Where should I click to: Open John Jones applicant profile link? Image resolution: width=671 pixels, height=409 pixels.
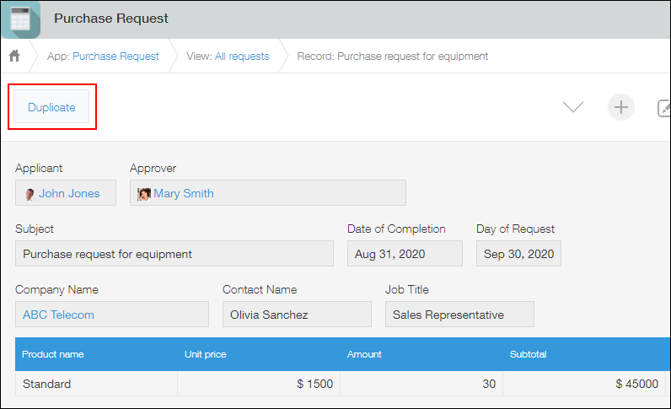(69, 193)
